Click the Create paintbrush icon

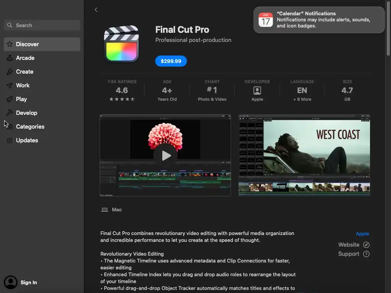click(10, 71)
